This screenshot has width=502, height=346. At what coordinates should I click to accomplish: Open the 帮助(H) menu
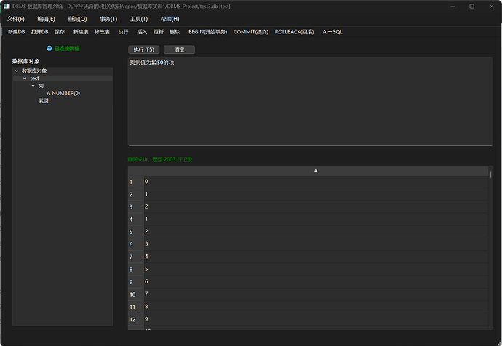170,19
